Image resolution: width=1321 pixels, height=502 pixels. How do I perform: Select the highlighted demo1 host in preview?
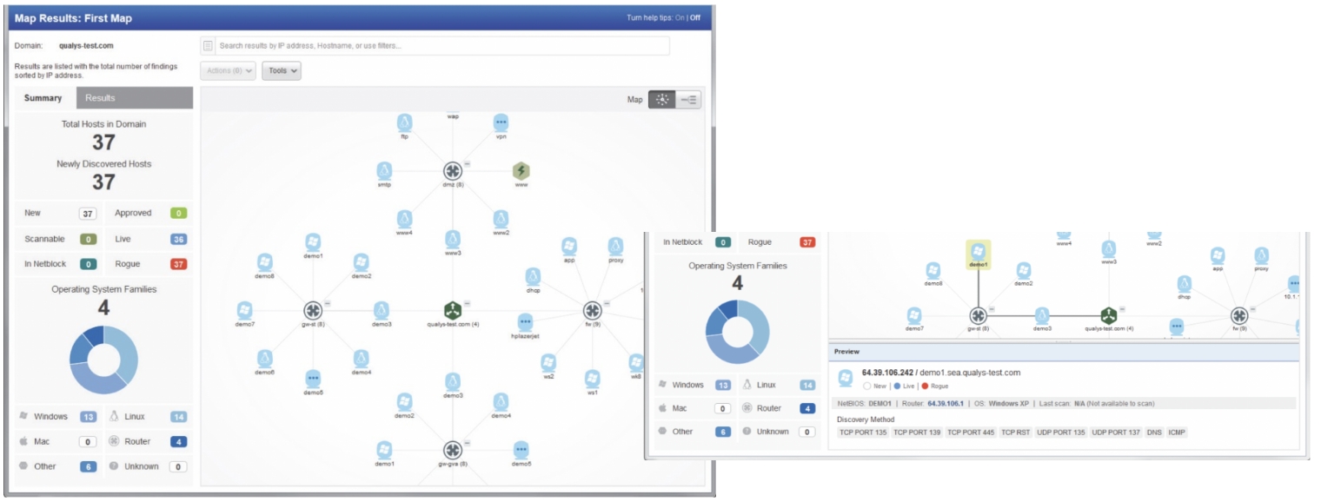978,254
